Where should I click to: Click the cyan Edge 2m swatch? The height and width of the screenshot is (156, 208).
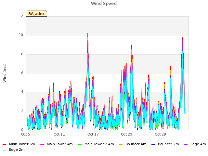[5, 150]
